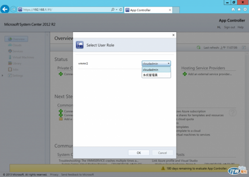Screen dimensions: 249x177
Task: Click the search magnifier in address bar
Action: pos(112,10)
